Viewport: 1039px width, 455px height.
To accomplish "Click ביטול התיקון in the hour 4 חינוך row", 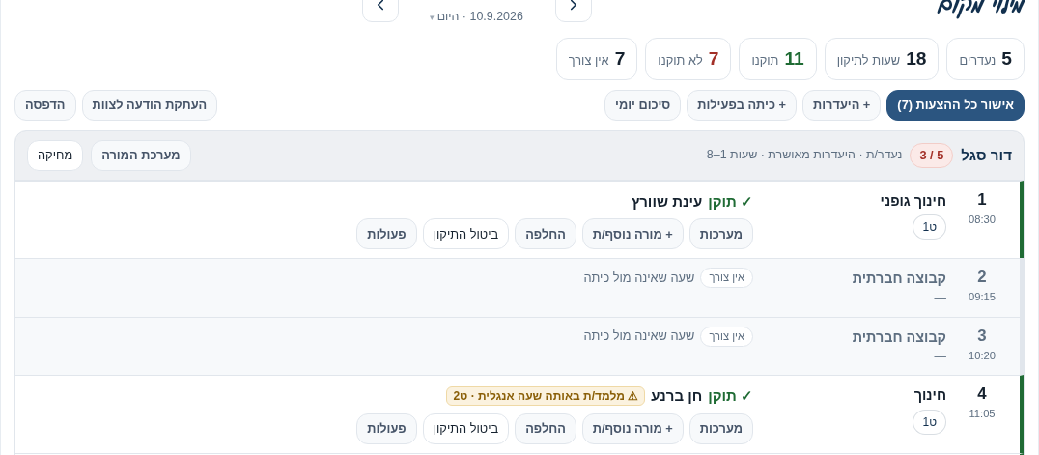I will point(465,429).
